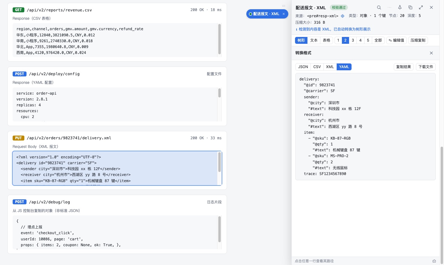Click 下载文件 to download
Viewport: 444px width, 265px height.
coord(426,67)
